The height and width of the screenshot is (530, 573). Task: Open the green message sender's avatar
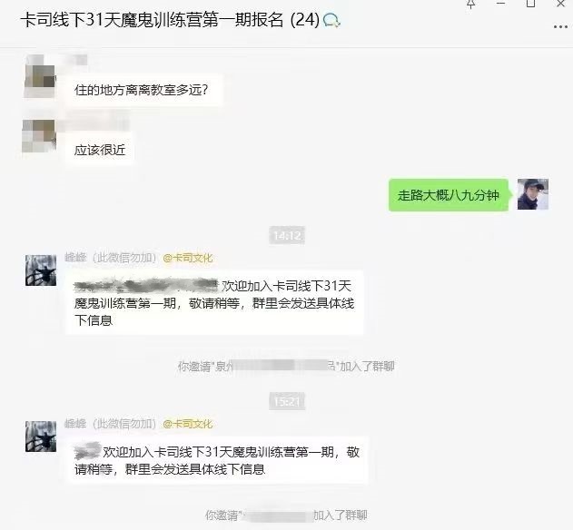pos(533,194)
